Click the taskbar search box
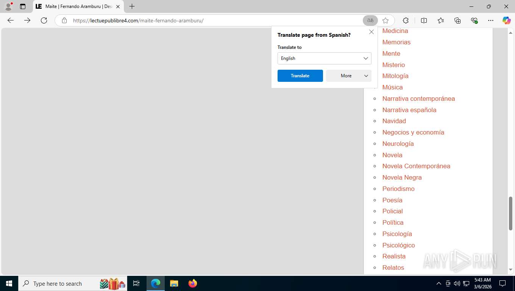Screen dimensions: 515x291 click(73, 283)
